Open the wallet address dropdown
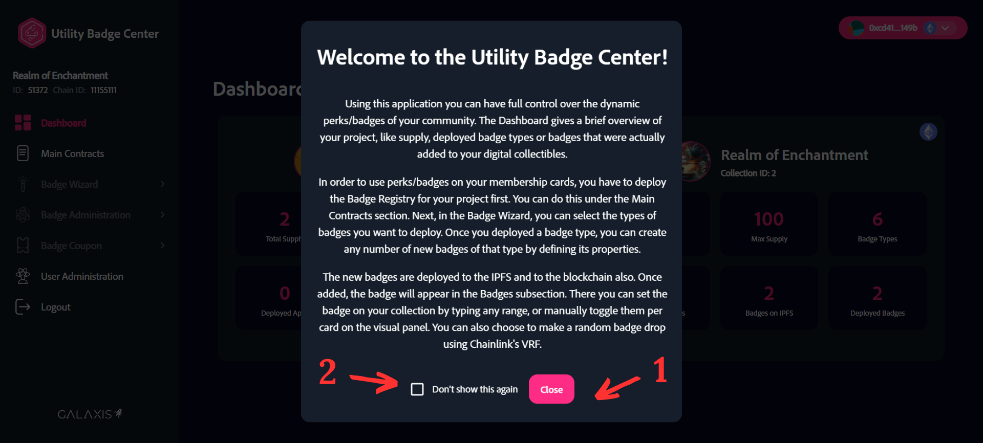983x443 pixels. (x=945, y=28)
